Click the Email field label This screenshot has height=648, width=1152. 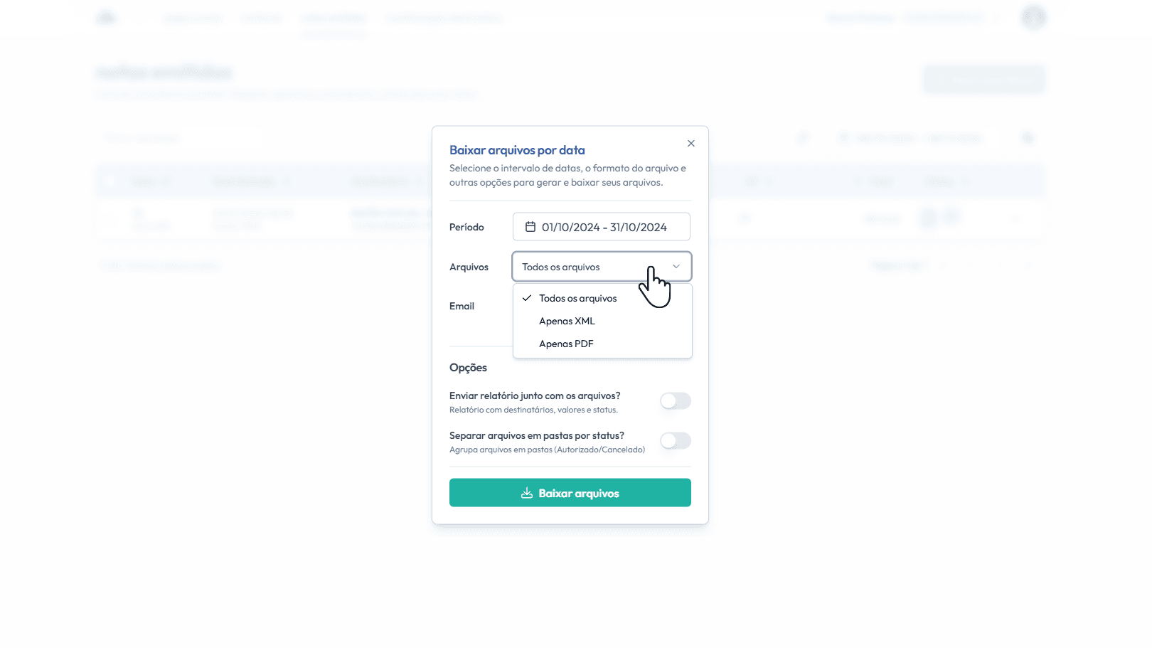(462, 307)
